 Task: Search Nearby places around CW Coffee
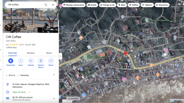pyautogui.click(x=31, y=62)
